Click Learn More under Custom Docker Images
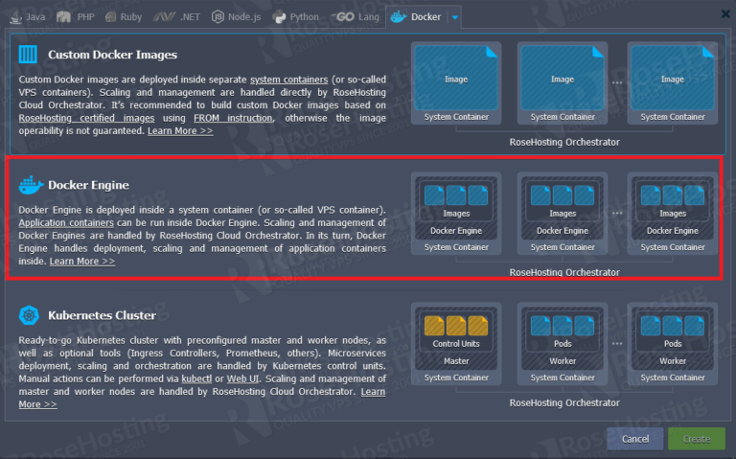Image resolution: width=736 pixels, height=459 pixels. click(180, 130)
